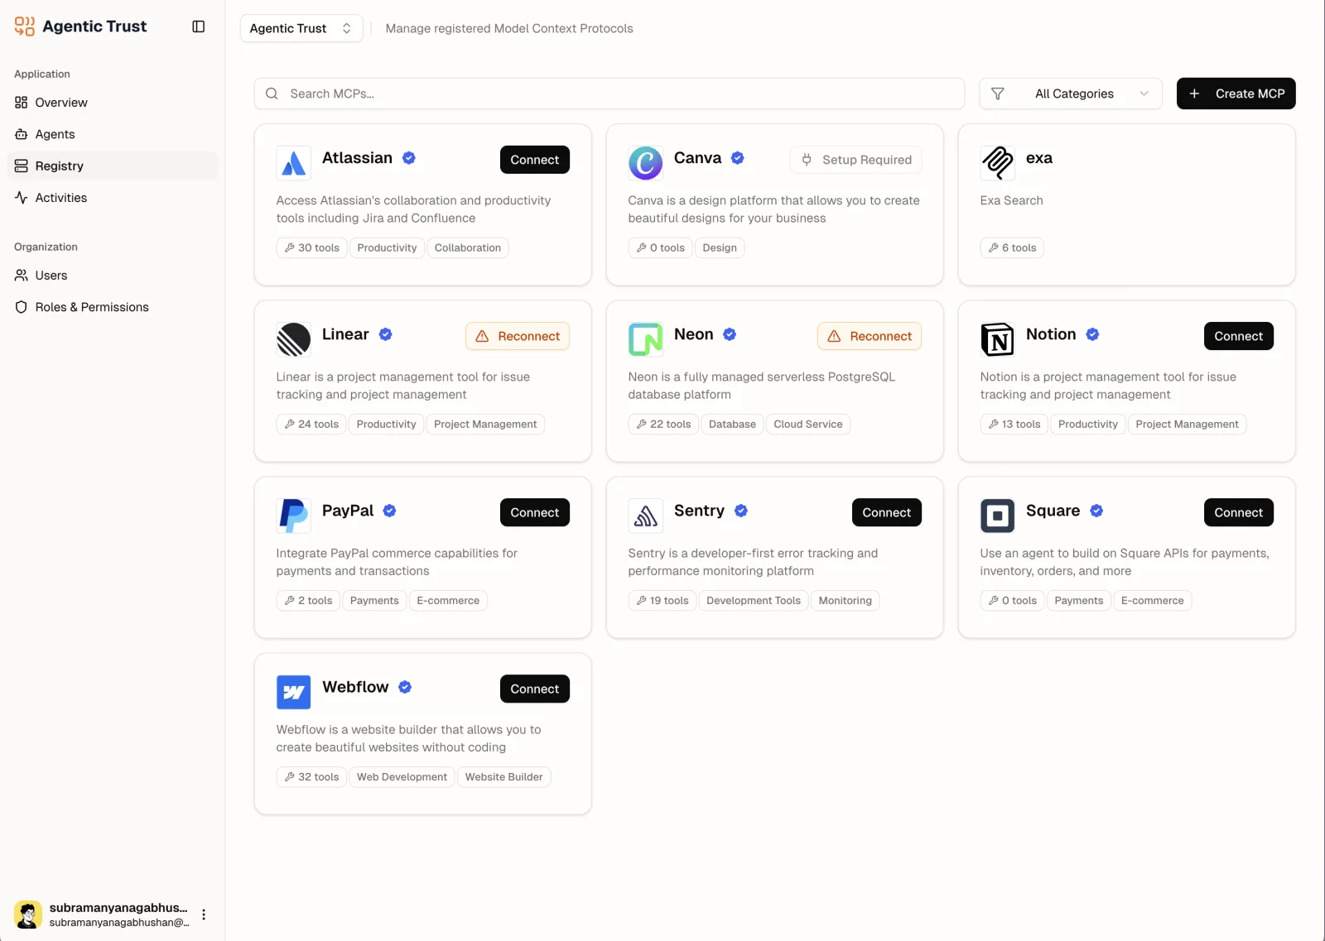Click the Sentry verified badge
The height and width of the screenshot is (941, 1325).
(x=741, y=511)
